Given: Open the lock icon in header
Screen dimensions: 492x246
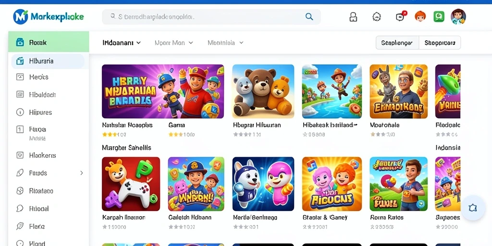Looking at the screenshot, I should point(353,17).
